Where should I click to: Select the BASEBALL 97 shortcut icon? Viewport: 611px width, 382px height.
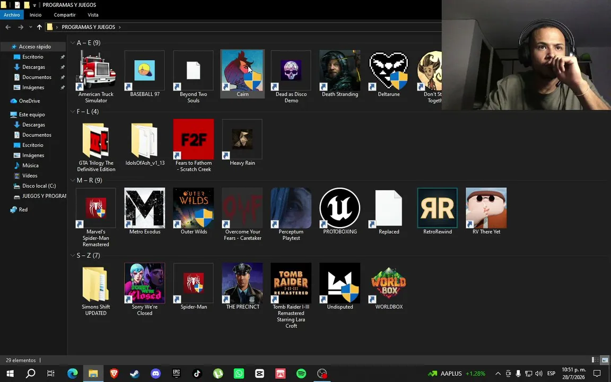point(145,74)
